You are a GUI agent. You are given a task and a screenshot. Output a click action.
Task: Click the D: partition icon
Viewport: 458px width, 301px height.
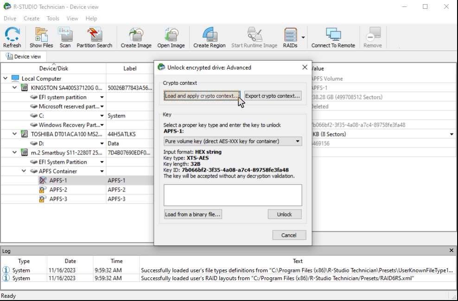(x=34, y=143)
